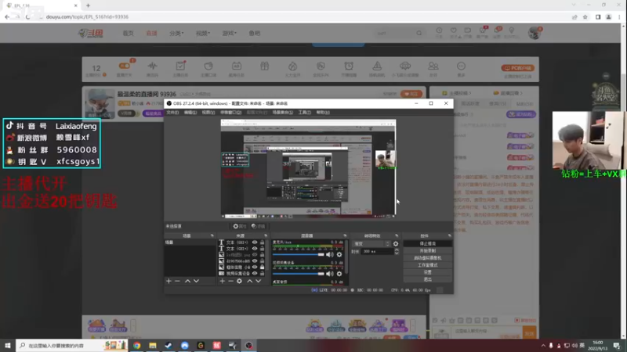Screen dimensions: 627x352
Task: Adjust the 麦克风/Aux volume slider
Action: 299,255
